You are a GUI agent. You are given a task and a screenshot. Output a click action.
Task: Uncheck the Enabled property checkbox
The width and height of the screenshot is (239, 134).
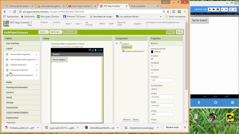pyautogui.click(x=152, y=59)
